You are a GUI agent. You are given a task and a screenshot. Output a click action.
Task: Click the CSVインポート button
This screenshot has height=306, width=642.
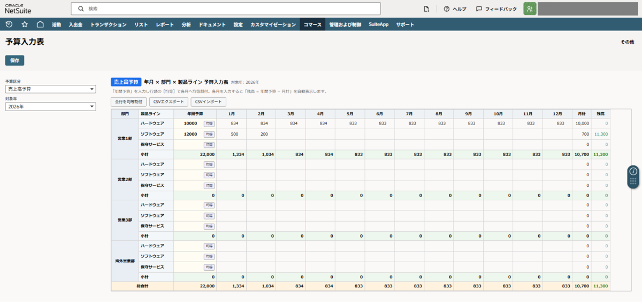click(x=209, y=101)
